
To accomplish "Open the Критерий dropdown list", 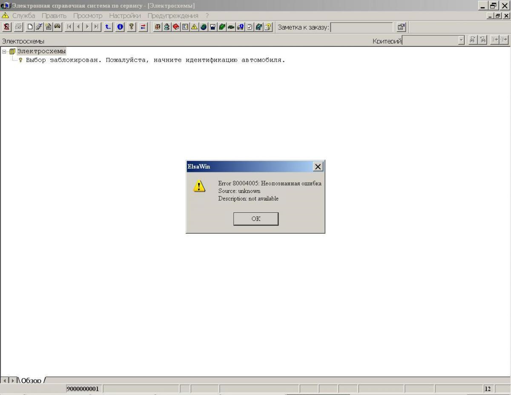I will click(461, 40).
